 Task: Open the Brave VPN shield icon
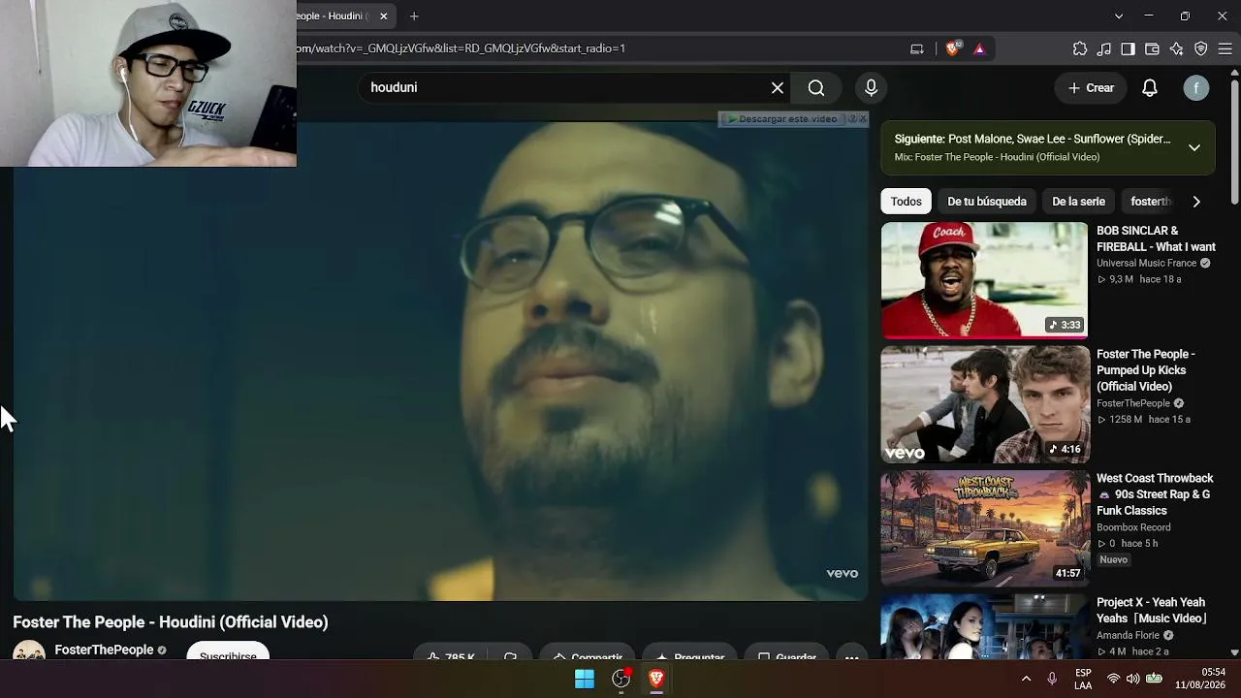point(1201,48)
